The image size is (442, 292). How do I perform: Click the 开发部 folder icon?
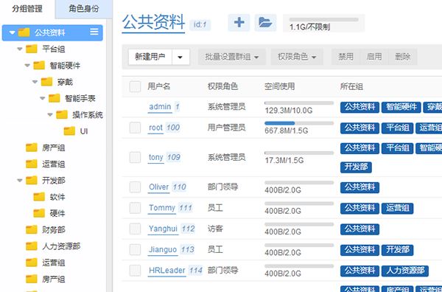(x=32, y=180)
